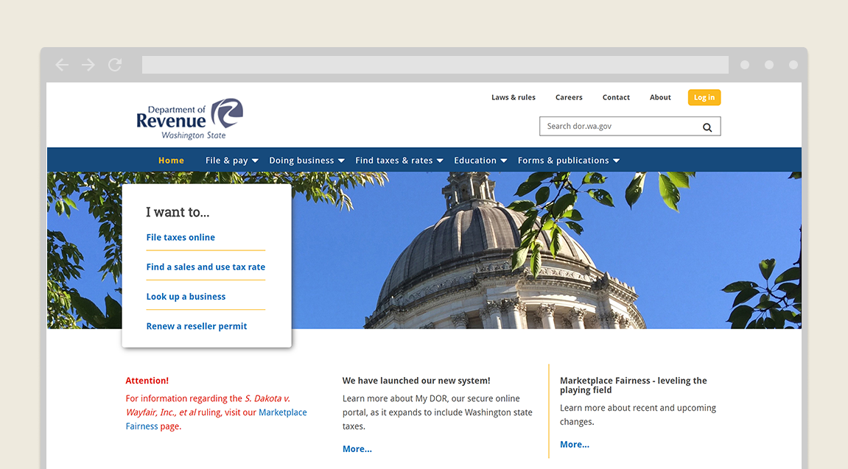Image resolution: width=848 pixels, height=469 pixels.
Task: Expand the Doing business dropdown
Action: [x=306, y=161]
